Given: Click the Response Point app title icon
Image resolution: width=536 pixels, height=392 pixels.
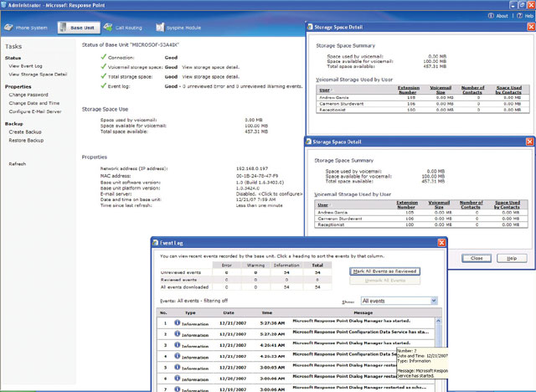Looking at the screenshot, I should pos(3,5).
